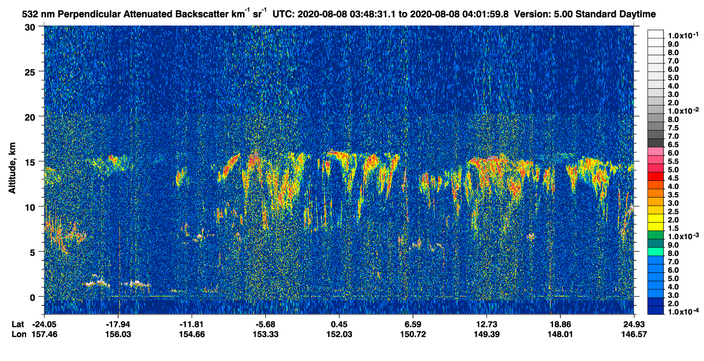This screenshot has height=361, width=704.
Task: Click the '4.5' color bar label
Action: tap(673, 178)
